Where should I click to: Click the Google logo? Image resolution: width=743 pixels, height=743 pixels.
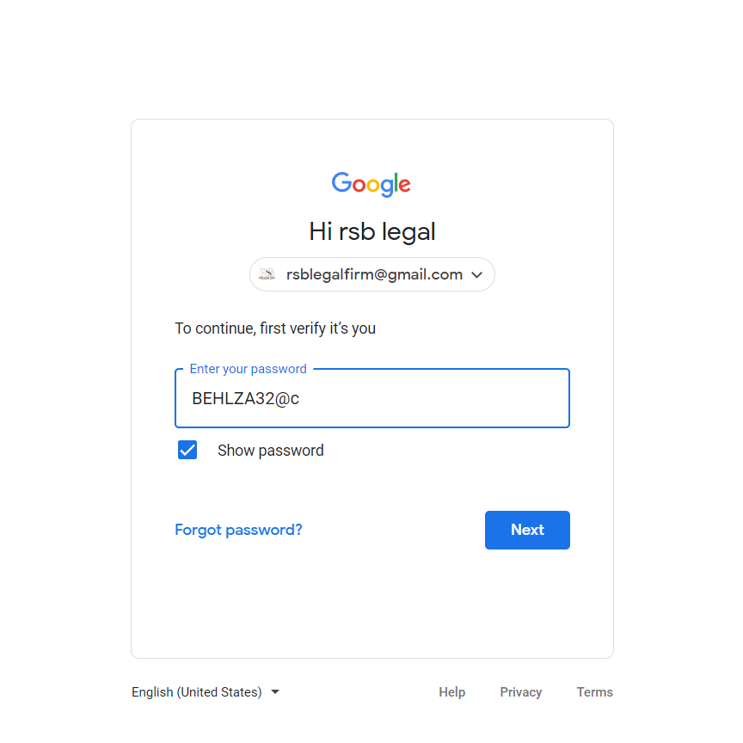[371, 184]
